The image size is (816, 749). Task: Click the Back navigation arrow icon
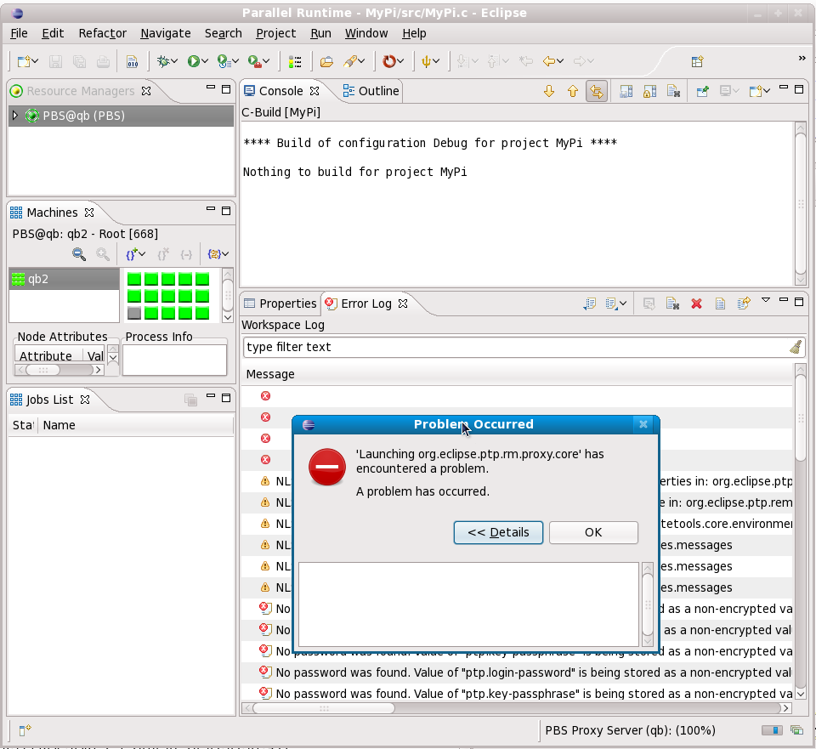point(548,61)
